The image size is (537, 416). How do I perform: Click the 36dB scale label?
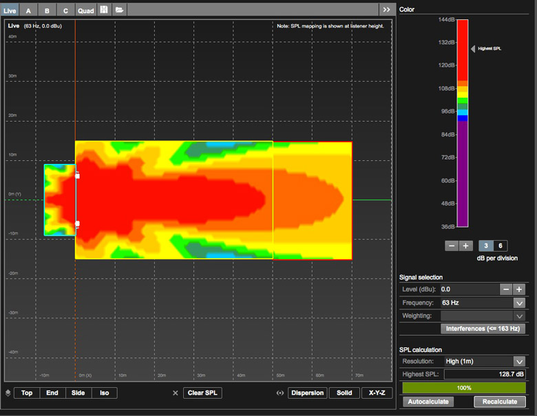(447, 226)
